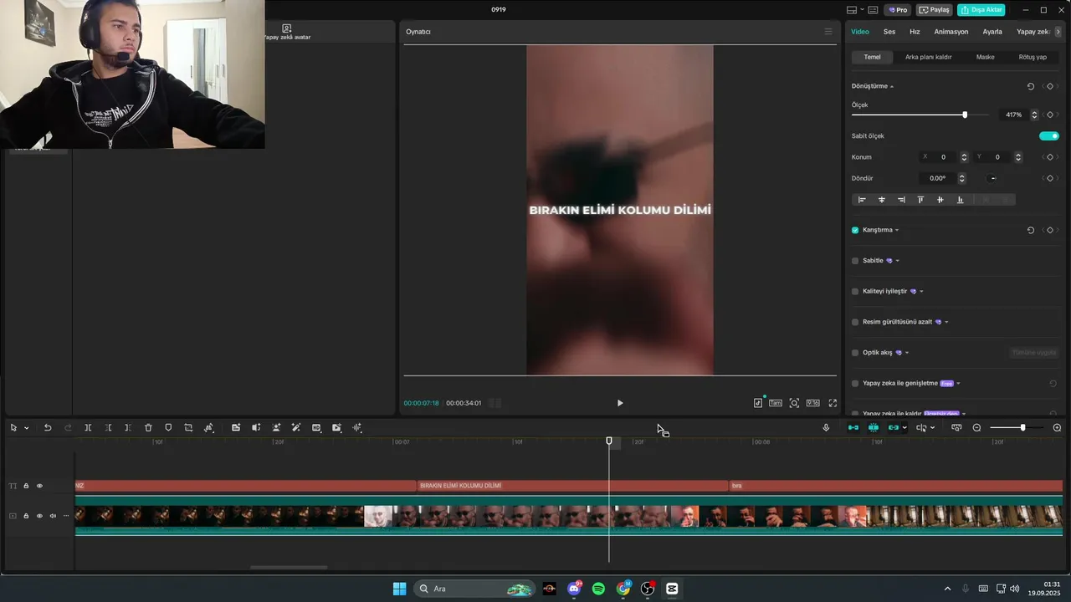
Task: Reset the Dönüştürme transform settings
Action: [1031, 86]
